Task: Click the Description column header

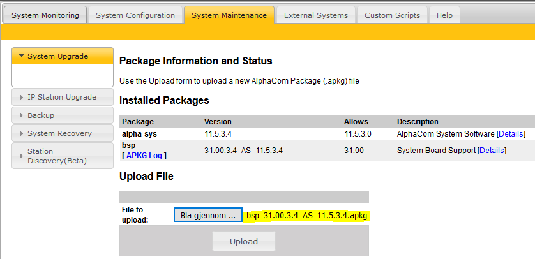Action: pos(418,122)
